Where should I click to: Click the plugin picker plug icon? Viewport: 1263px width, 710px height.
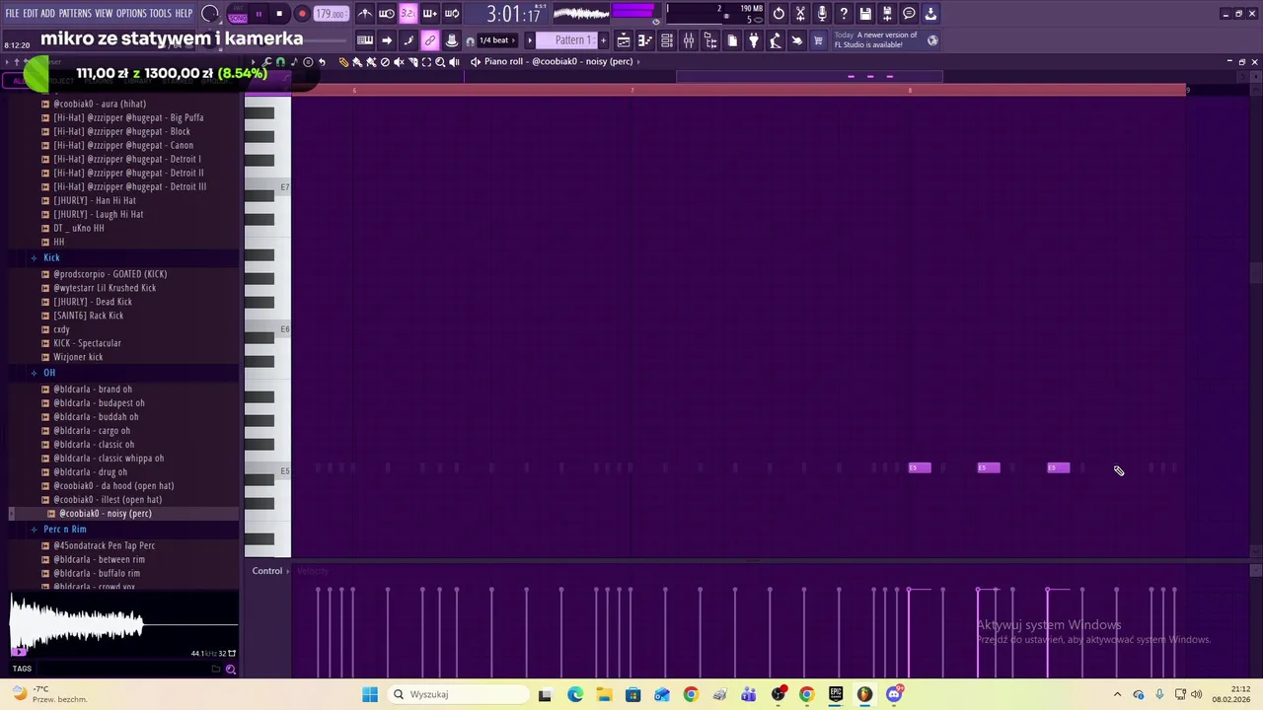754,40
